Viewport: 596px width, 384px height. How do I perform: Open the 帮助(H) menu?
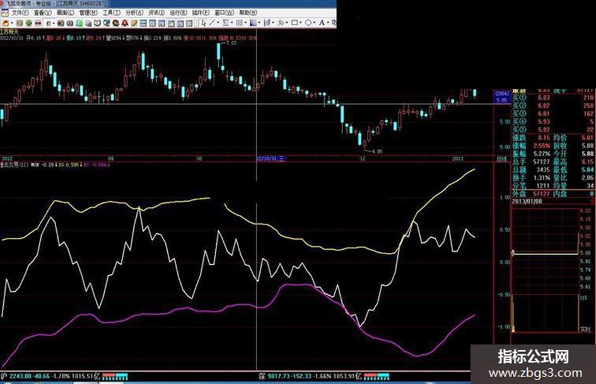coord(248,13)
